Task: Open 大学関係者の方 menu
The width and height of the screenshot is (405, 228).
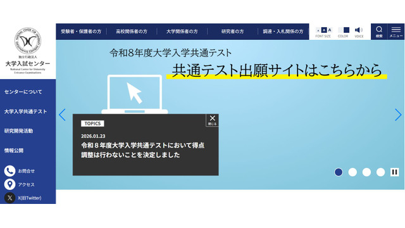Action: tap(182, 32)
